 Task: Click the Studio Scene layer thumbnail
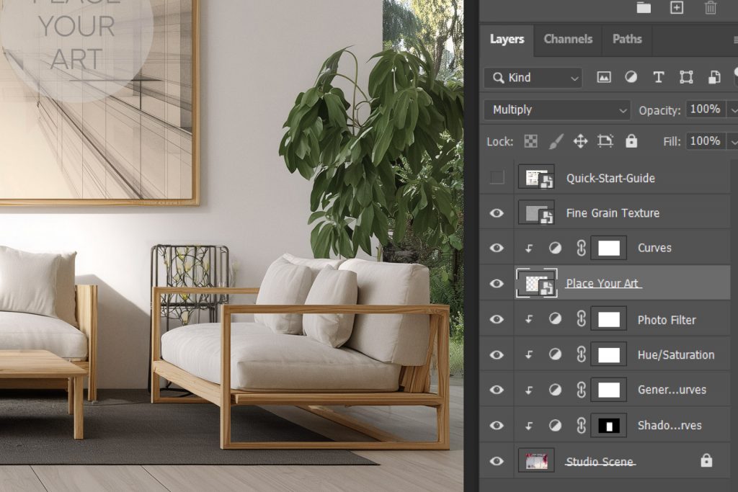536,461
